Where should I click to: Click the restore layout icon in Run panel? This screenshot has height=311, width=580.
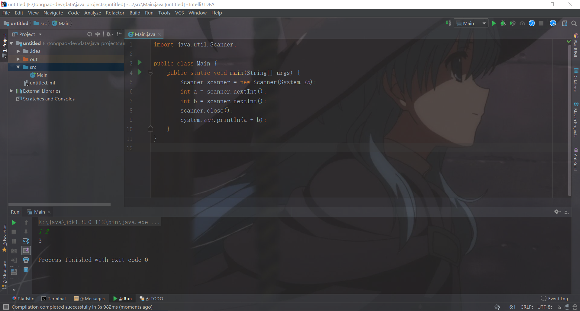click(14, 272)
